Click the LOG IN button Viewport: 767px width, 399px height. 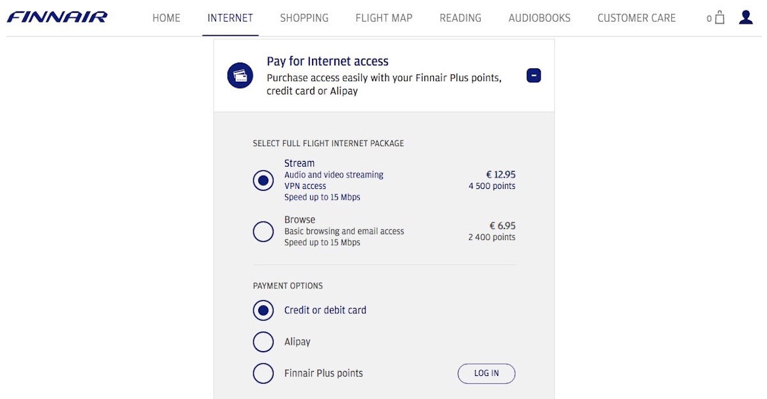pyautogui.click(x=486, y=373)
